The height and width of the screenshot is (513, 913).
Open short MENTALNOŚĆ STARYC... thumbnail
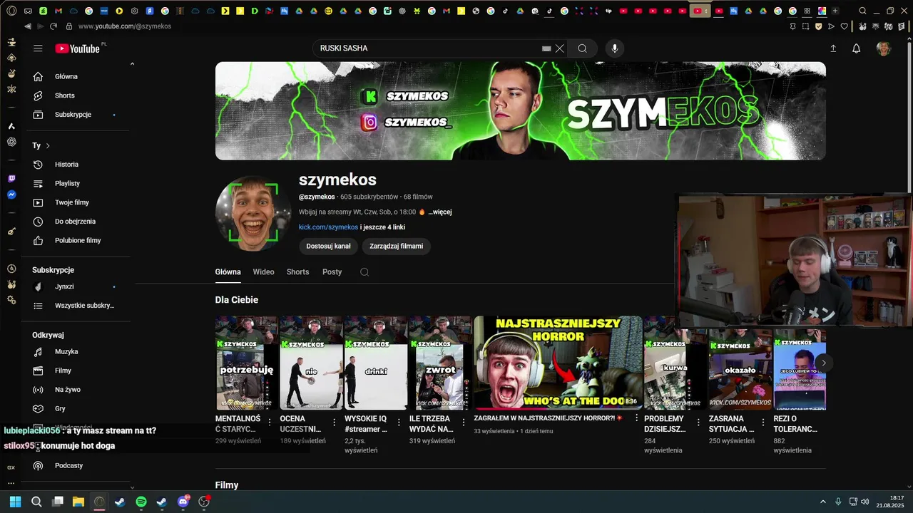click(246, 363)
